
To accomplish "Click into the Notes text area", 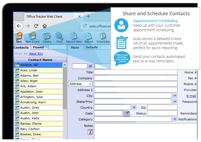I will pos(145,131).
